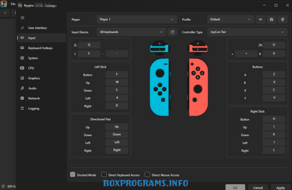Apply the settings changes

pyautogui.click(x=280, y=187)
